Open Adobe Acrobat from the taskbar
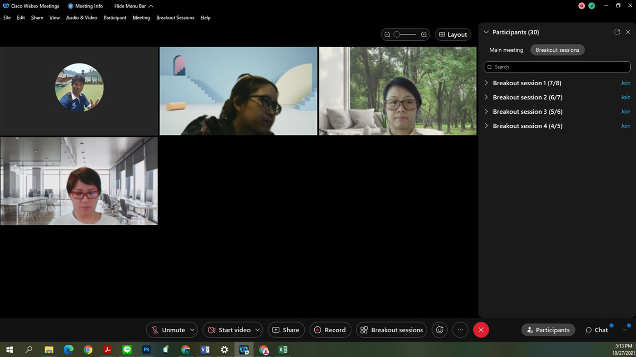The image size is (636, 357). [108, 350]
